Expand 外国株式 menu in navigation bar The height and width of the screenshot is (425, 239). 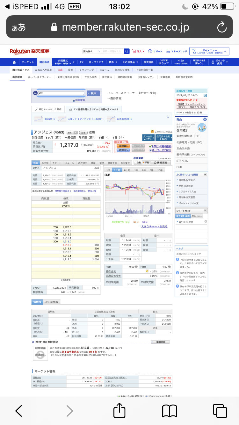(x=64, y=62)
